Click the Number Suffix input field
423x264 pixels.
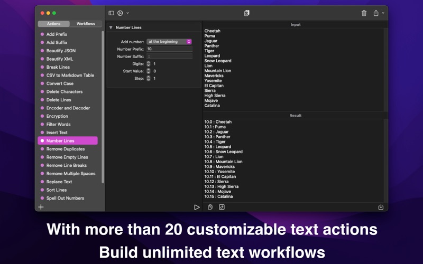pos(169,56)
